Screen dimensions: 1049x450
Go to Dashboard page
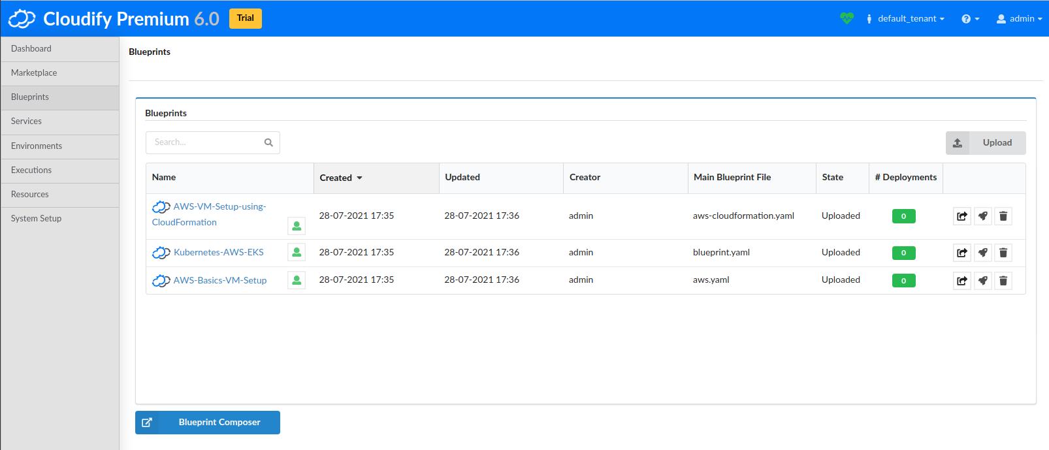click(x=59, y=49)
